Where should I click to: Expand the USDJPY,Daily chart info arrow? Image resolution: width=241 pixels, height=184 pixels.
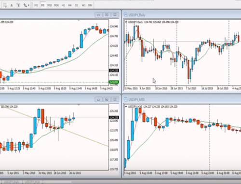coord(126,22)
